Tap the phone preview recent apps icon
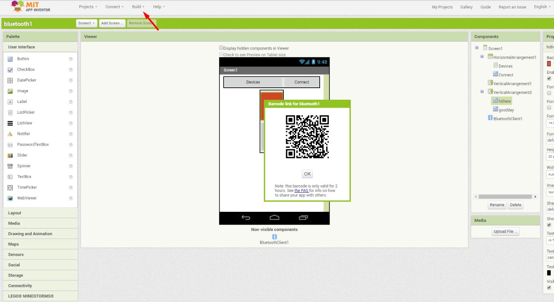 pos(303,218)
